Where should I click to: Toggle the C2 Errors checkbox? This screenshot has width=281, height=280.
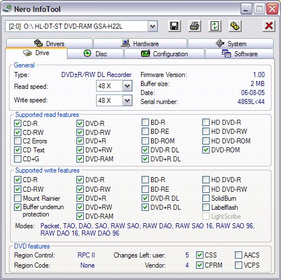(17, 141)
